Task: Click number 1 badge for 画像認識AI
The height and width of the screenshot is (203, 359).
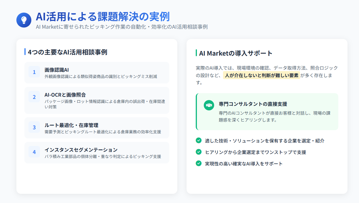Action: pos(34,72)
